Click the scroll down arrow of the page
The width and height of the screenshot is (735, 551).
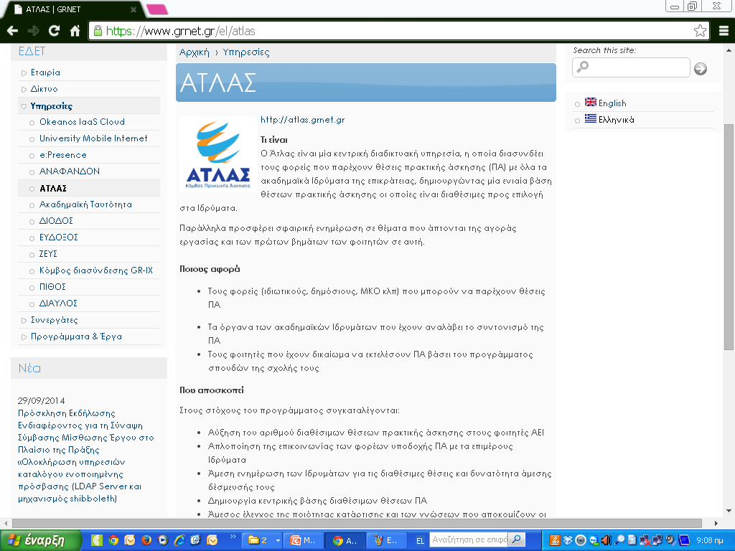[x=729, y=510]
